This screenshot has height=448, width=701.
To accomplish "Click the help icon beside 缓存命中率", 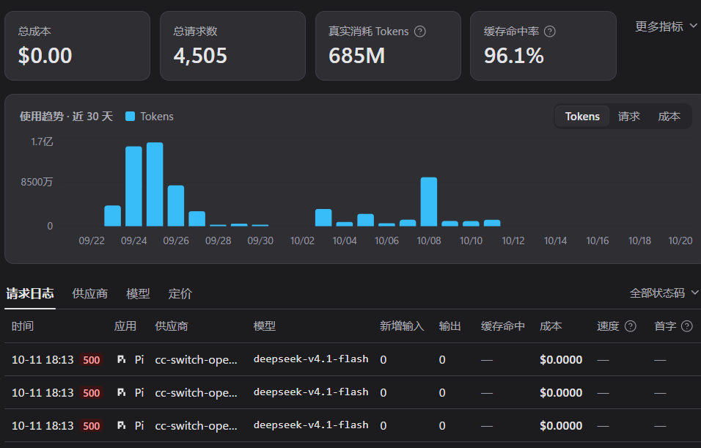I will [549, 32].
